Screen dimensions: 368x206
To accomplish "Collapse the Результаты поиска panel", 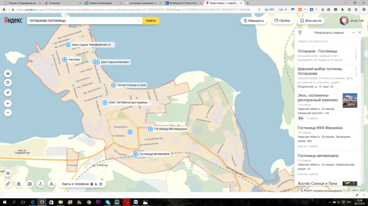I will coord(353,33).
